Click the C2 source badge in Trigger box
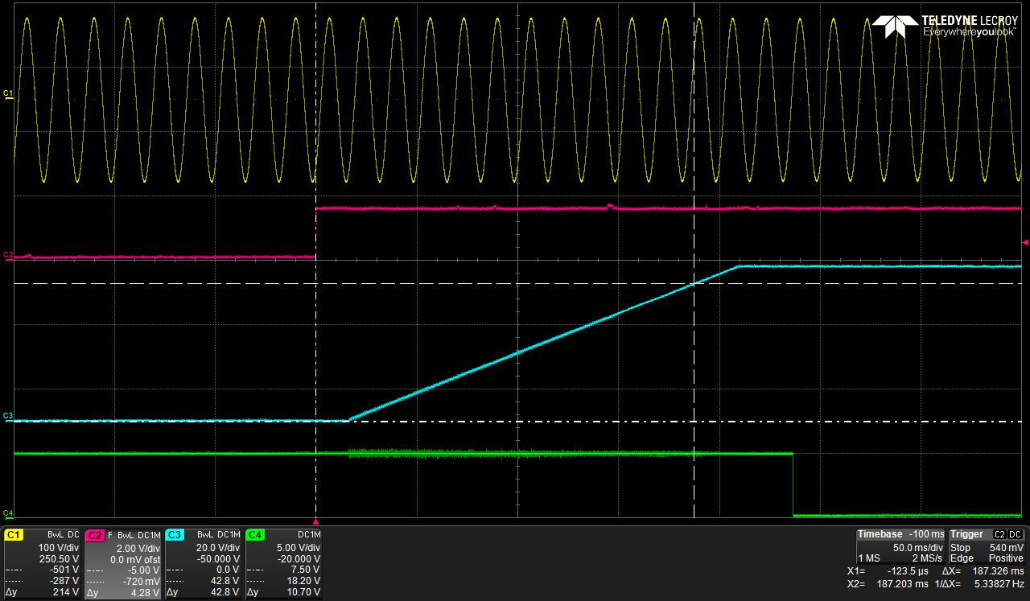 click(x=999, y=534)
